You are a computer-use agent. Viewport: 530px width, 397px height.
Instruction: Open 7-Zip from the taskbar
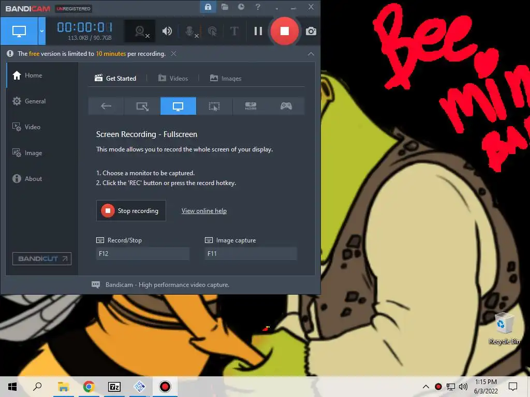(114, 387)
